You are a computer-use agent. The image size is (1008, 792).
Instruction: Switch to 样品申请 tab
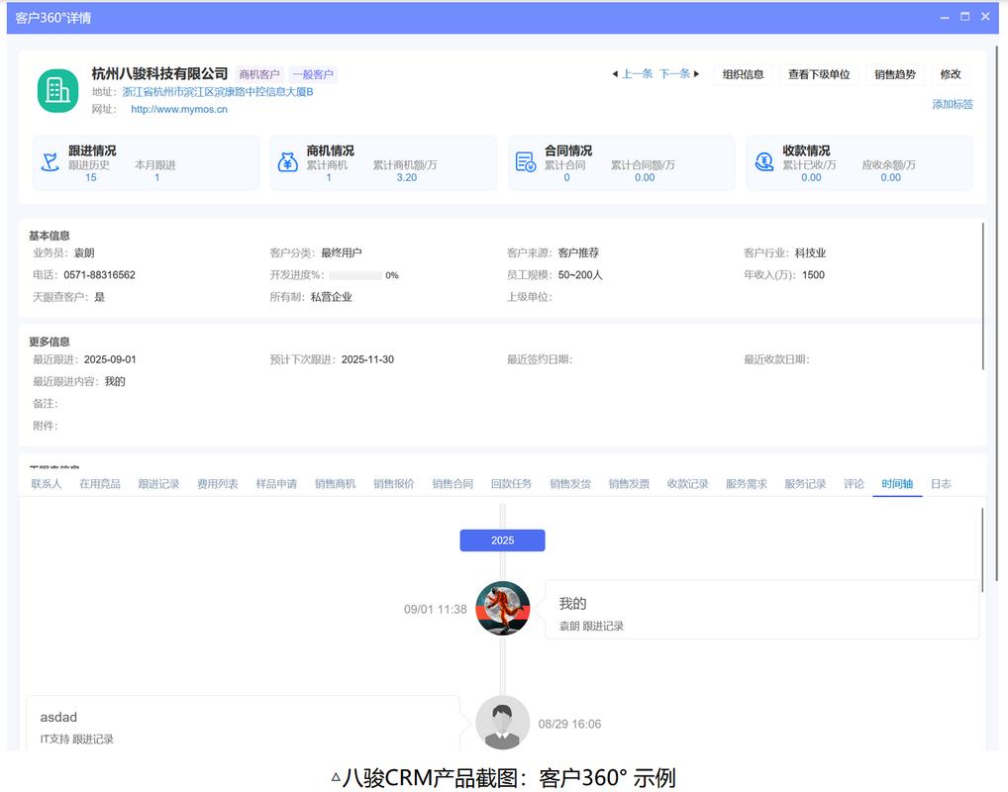tap(276, 483)
